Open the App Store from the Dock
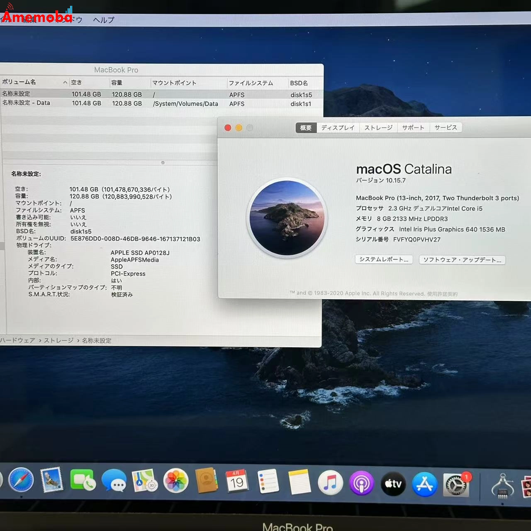 424,483
